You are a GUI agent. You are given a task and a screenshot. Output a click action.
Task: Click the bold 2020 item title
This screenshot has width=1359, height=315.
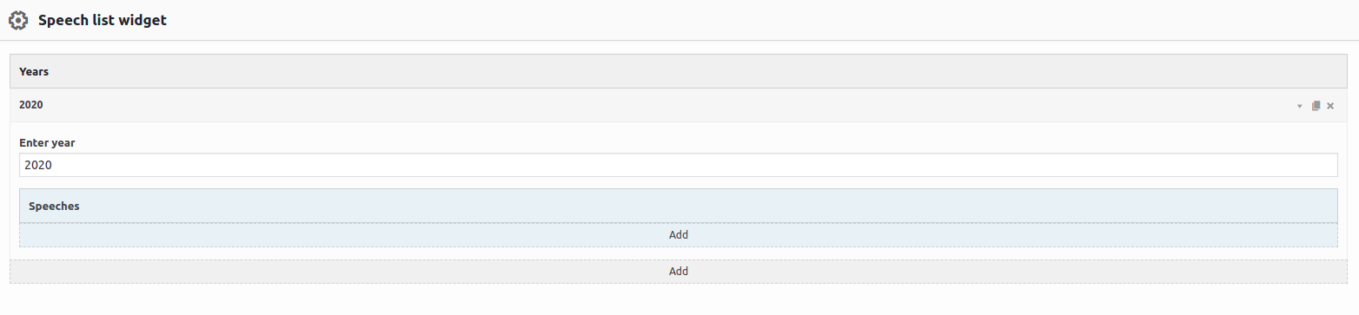[31, 105]
